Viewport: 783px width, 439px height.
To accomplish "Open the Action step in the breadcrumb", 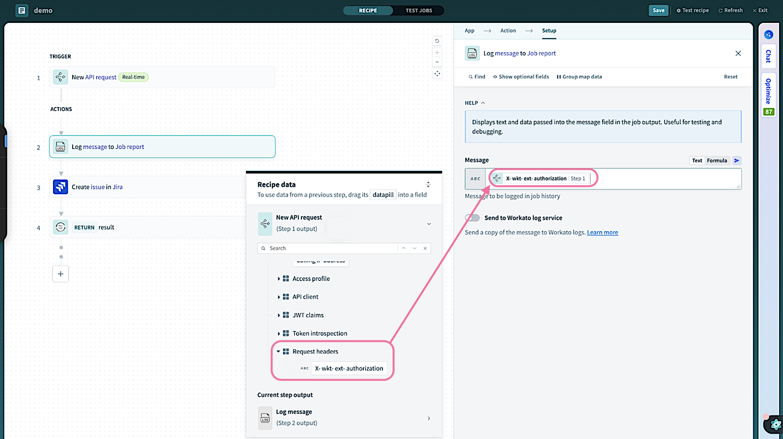I will click(x=508, y=31).
